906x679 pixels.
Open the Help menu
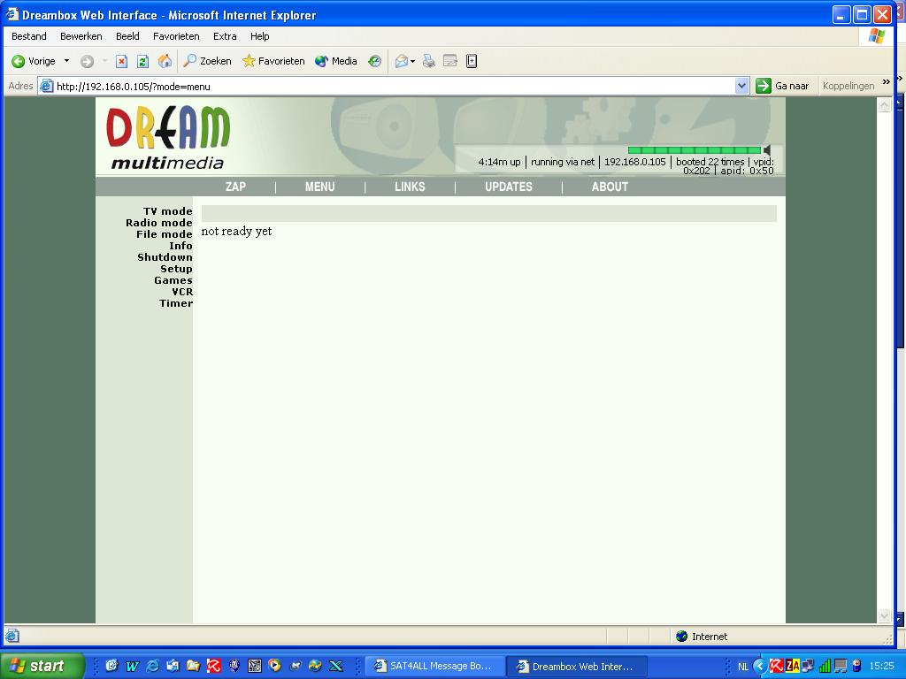tap(259, 36)
